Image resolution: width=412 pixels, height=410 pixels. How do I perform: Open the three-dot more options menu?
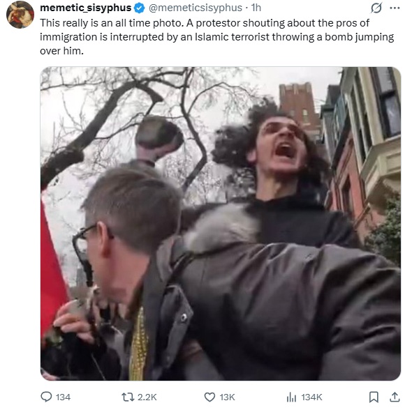[395, 8]
